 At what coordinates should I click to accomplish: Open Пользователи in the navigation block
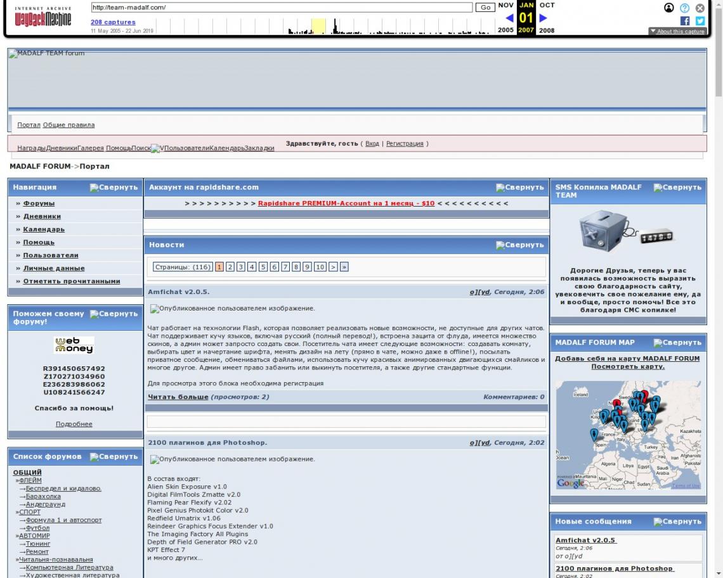click(x=51, y=255)
